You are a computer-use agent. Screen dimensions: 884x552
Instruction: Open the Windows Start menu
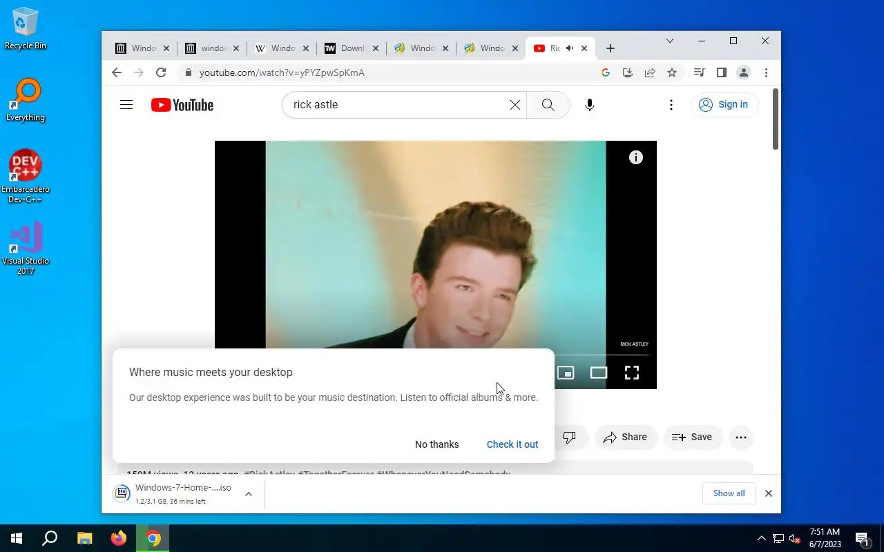pyautogui.click(x=17, y=538)
